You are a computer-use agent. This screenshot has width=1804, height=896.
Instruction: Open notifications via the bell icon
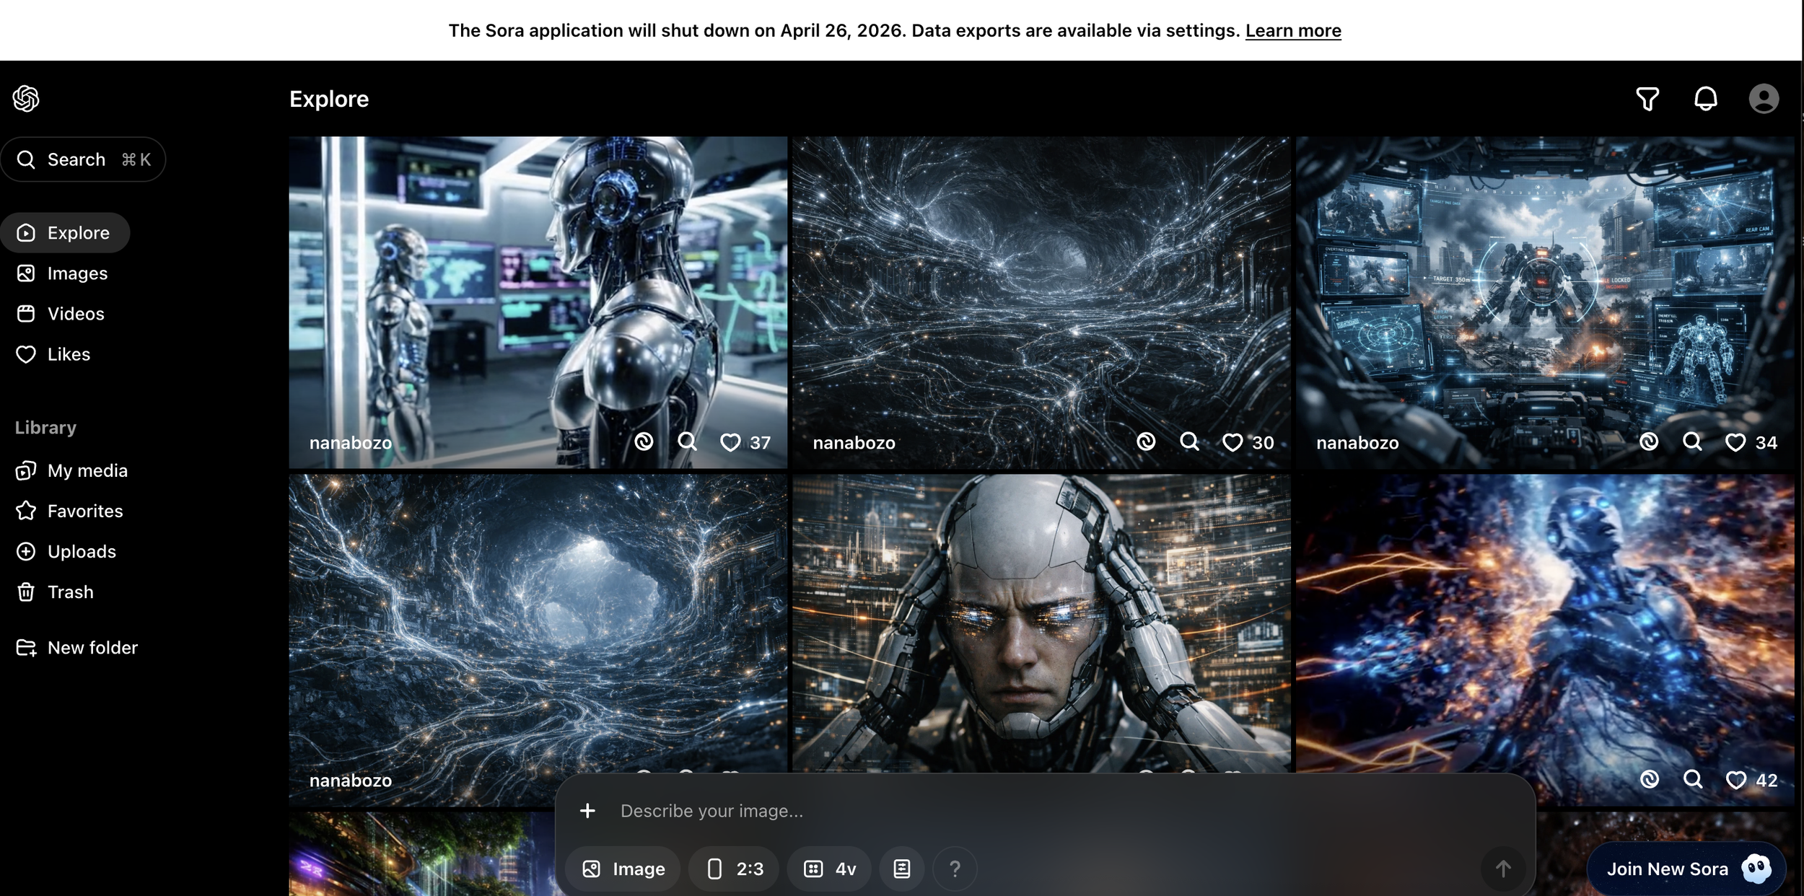[x=1706, y=99]
